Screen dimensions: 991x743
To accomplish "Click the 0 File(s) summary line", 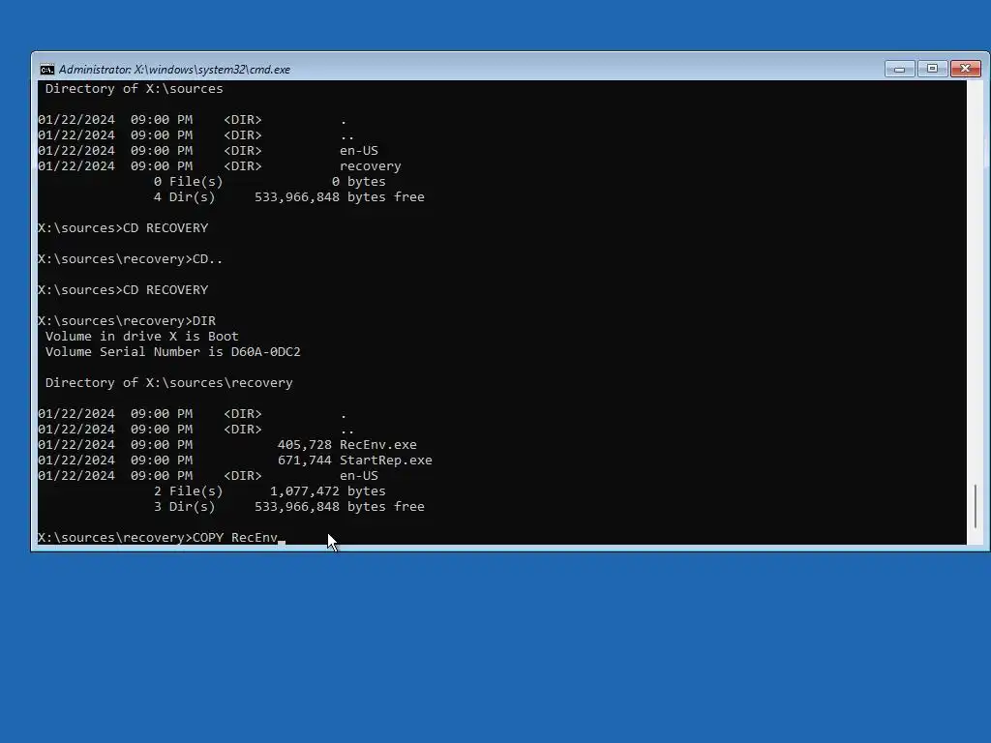I will coord(269,182).
